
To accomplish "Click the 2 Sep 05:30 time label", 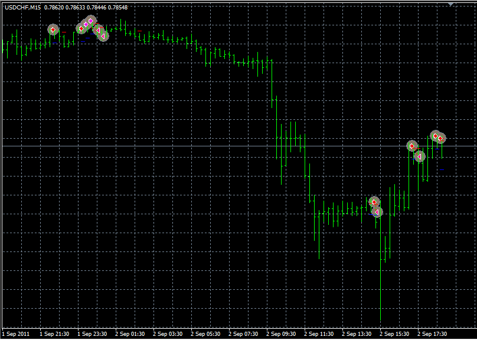I will coord(205,334).
